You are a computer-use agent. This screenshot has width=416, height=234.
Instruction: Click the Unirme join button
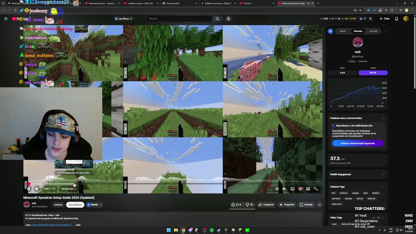point(58,205)
